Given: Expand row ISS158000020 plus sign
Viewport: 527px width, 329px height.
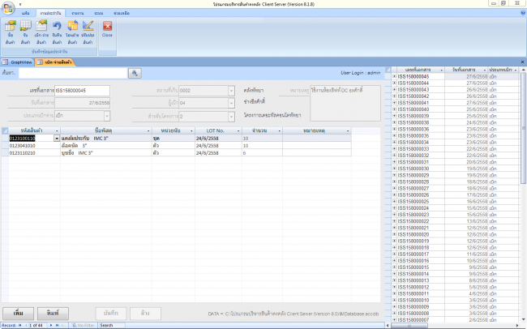Looking at the screenshot, I should coord(394,234).
